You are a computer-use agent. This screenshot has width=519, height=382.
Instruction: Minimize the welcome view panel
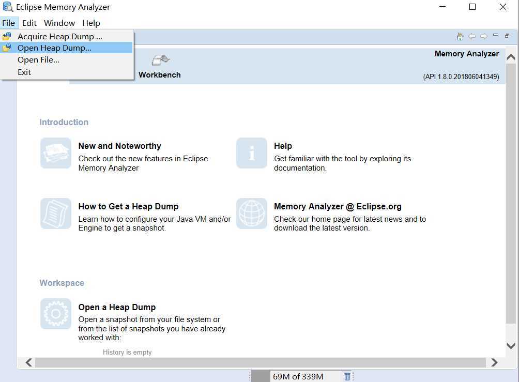pyautogui.click(x=496, y=35)
